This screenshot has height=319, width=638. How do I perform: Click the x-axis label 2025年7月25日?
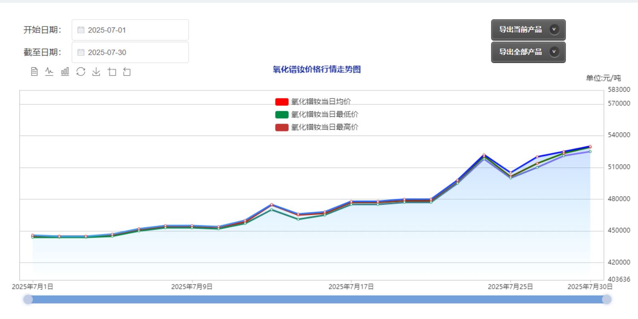point(510,287)
